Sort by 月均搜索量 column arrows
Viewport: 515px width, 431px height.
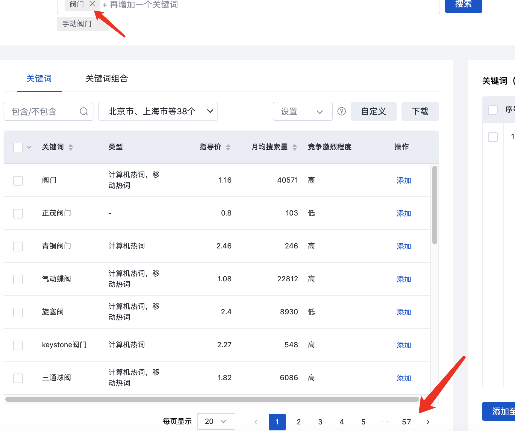pyautogui.click(x=295, y=147)
